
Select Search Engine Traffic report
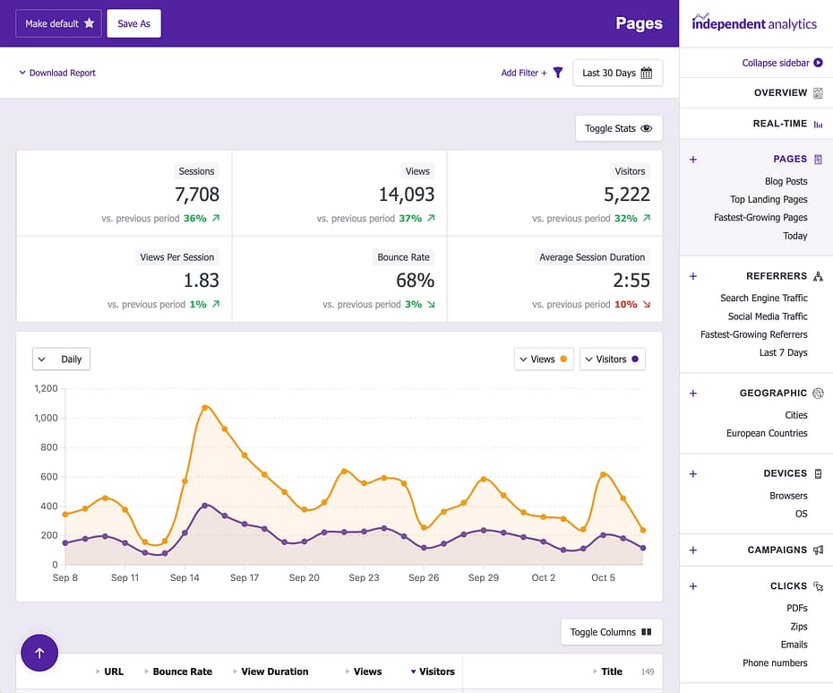coord(763,298)
